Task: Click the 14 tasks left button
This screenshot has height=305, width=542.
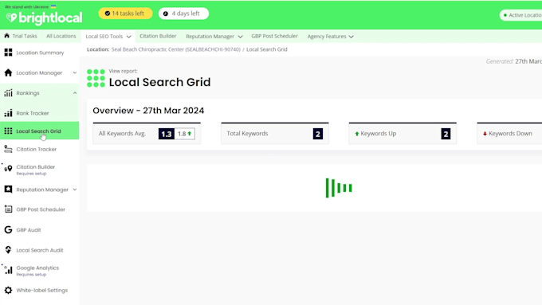Action: 125,14
